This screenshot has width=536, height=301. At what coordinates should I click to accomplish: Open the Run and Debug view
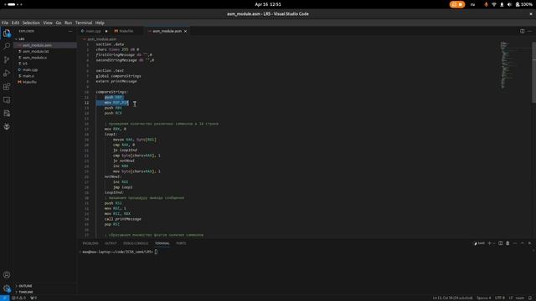click(x=7, y=73)
